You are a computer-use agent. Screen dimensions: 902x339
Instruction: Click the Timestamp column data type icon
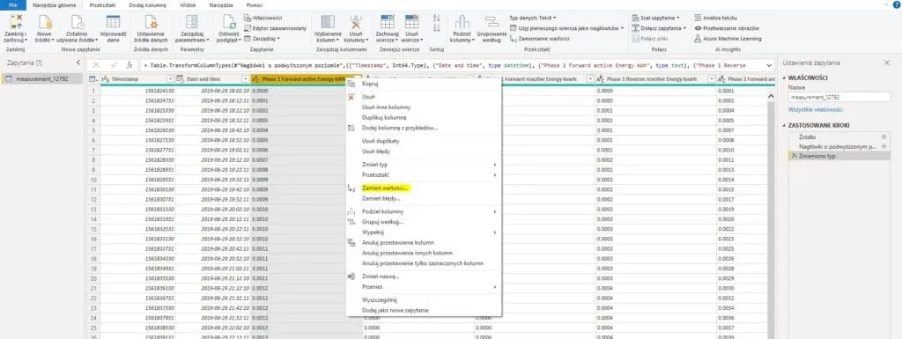pos(106,78)
